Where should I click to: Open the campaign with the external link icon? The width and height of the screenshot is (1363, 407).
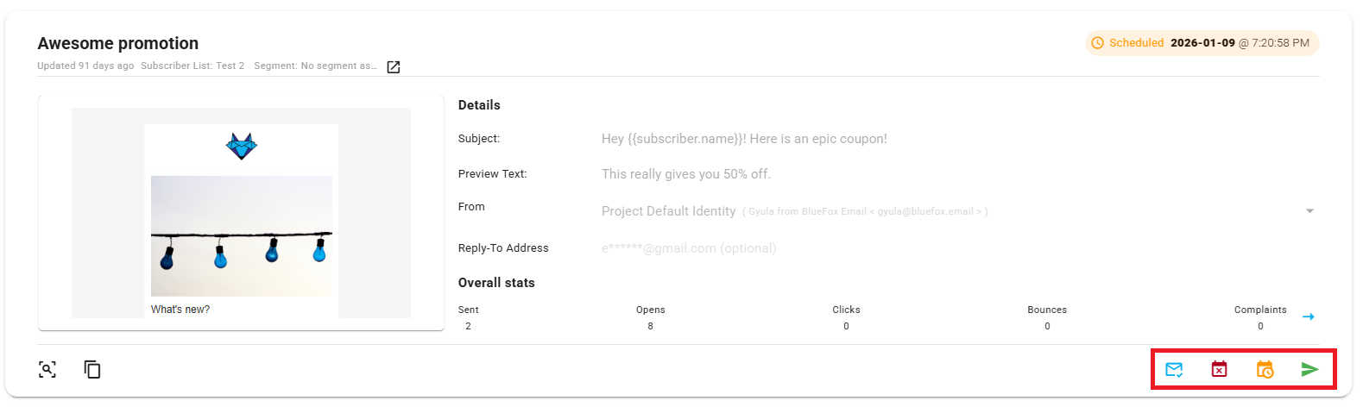(x=394, y=67)
